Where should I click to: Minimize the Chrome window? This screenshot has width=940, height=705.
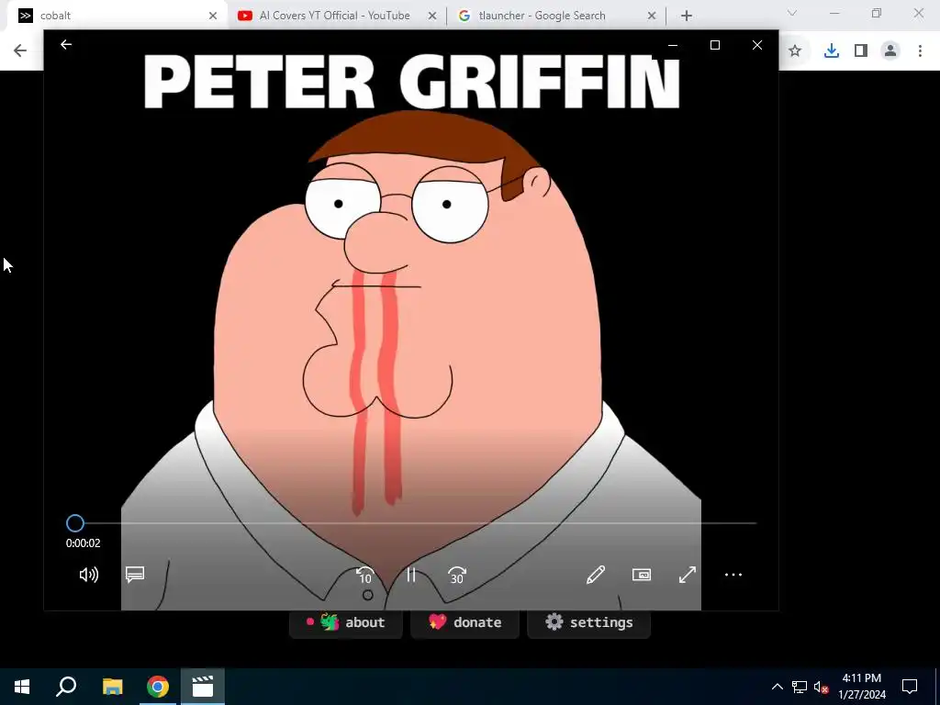click(834, 13)
